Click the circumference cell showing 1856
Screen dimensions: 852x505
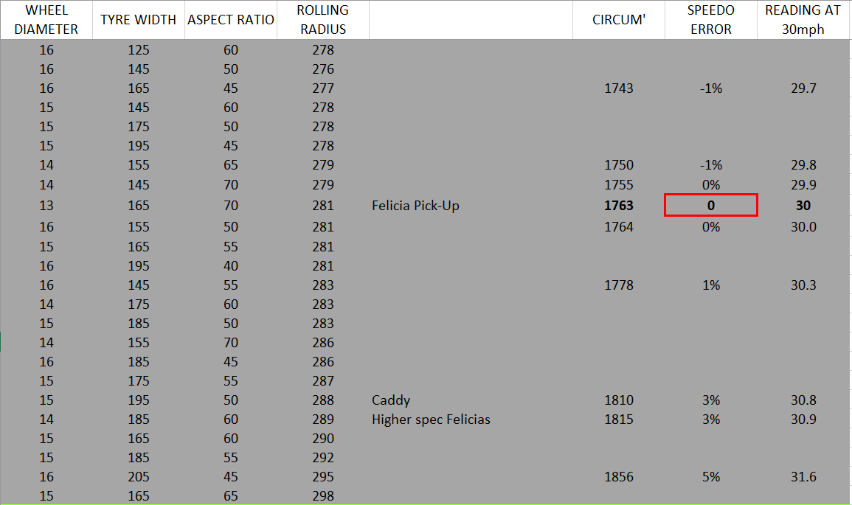tap(619, 477)
